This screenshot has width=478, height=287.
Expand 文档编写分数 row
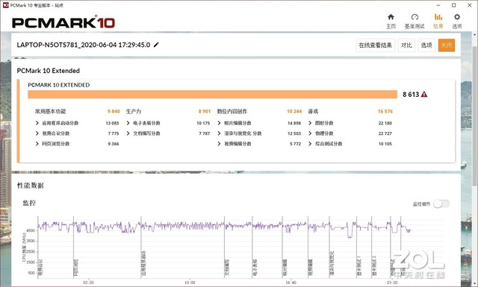coord(128,133)
